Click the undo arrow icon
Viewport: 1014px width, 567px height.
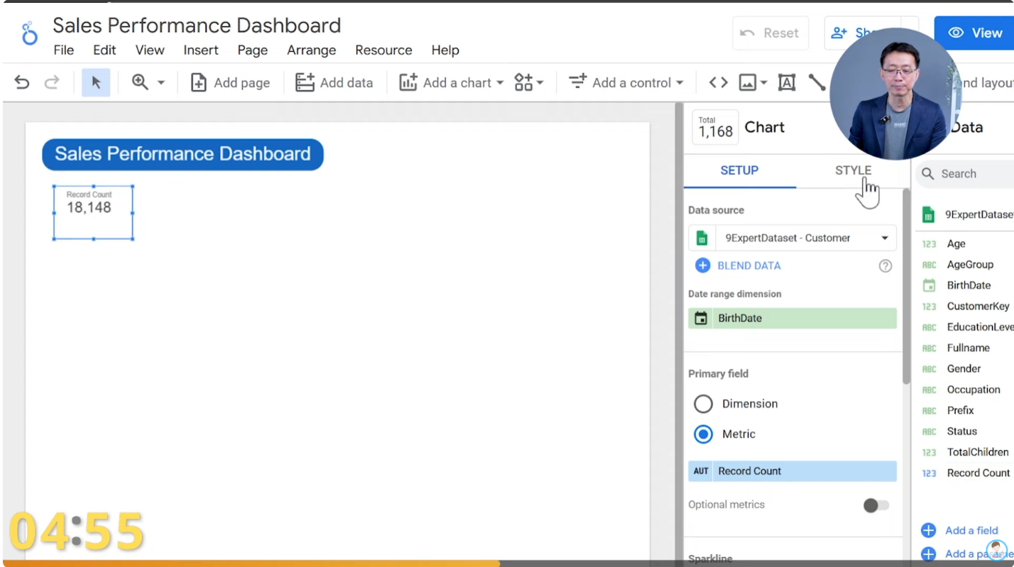click(22, 82)
